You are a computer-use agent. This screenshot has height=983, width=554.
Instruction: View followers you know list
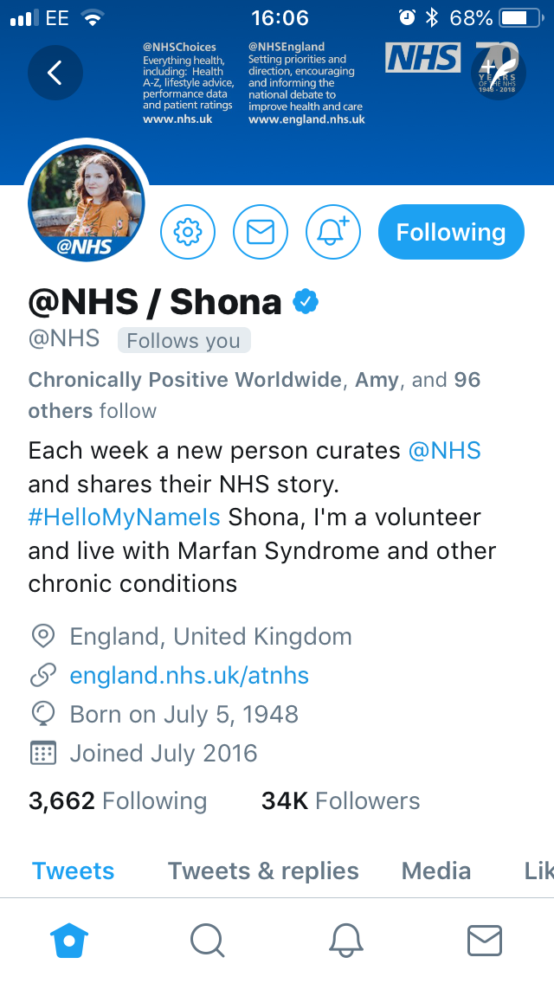pos(254,395)
